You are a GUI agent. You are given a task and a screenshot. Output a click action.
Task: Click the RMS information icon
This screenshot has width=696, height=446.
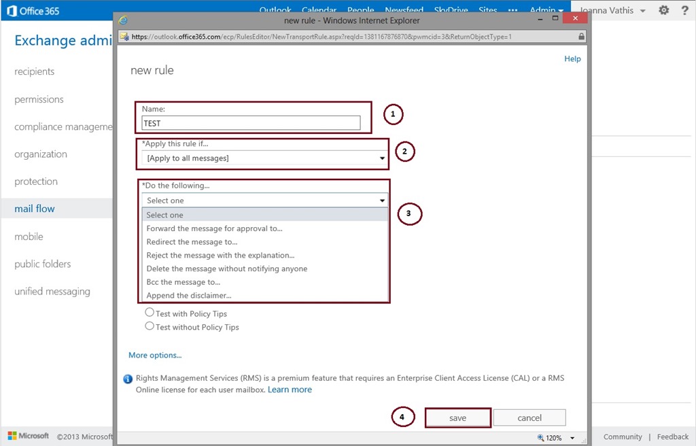[x=128, y=379]
